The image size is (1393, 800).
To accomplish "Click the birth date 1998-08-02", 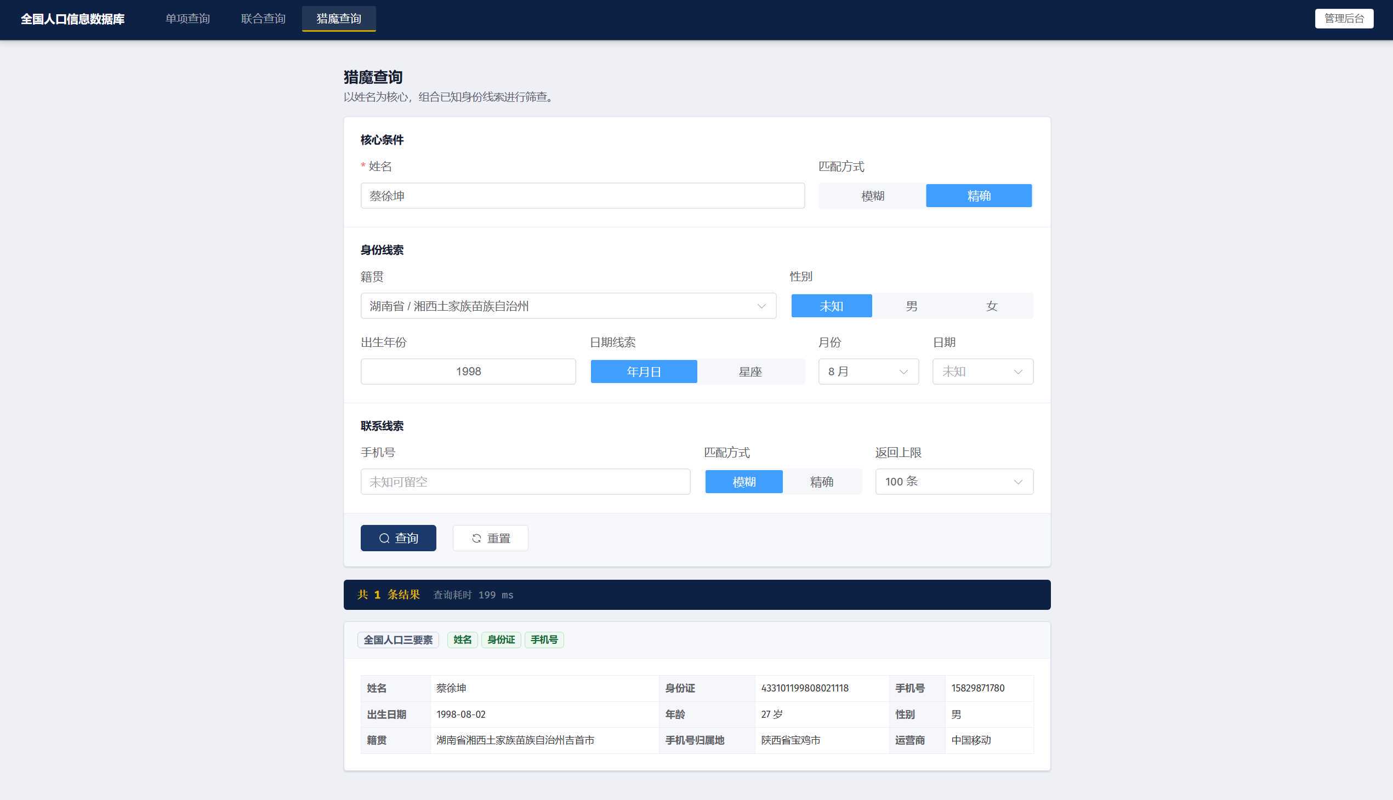I will point(460,715).
